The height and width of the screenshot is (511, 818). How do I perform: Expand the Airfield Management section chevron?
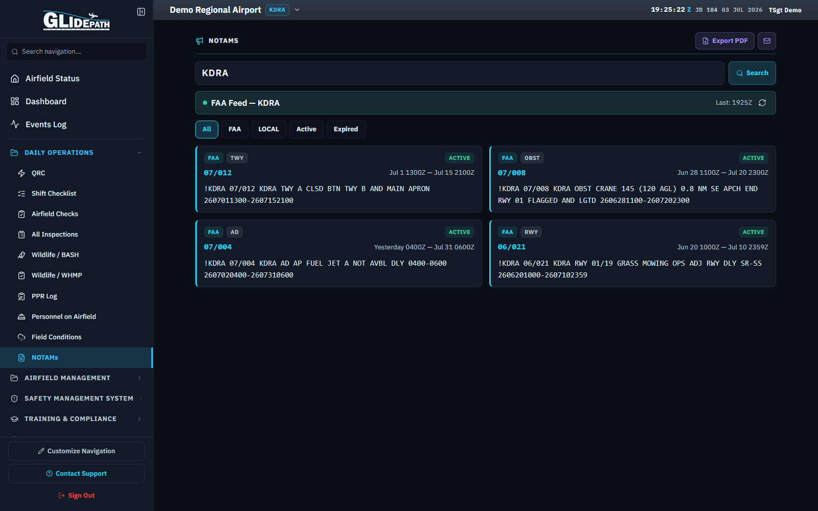click(x=140, y=378)
